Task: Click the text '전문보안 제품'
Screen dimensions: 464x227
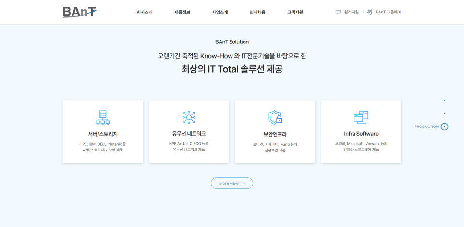Action: coord(275,150)
